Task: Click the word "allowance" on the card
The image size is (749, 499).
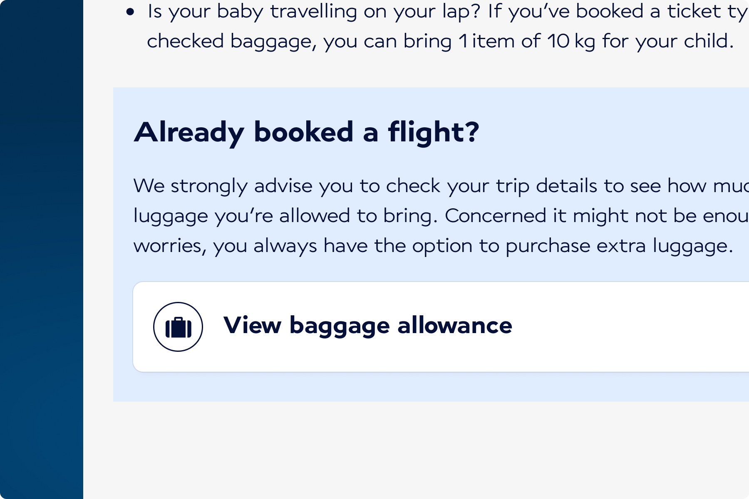Action: click(x=454, y=325)
